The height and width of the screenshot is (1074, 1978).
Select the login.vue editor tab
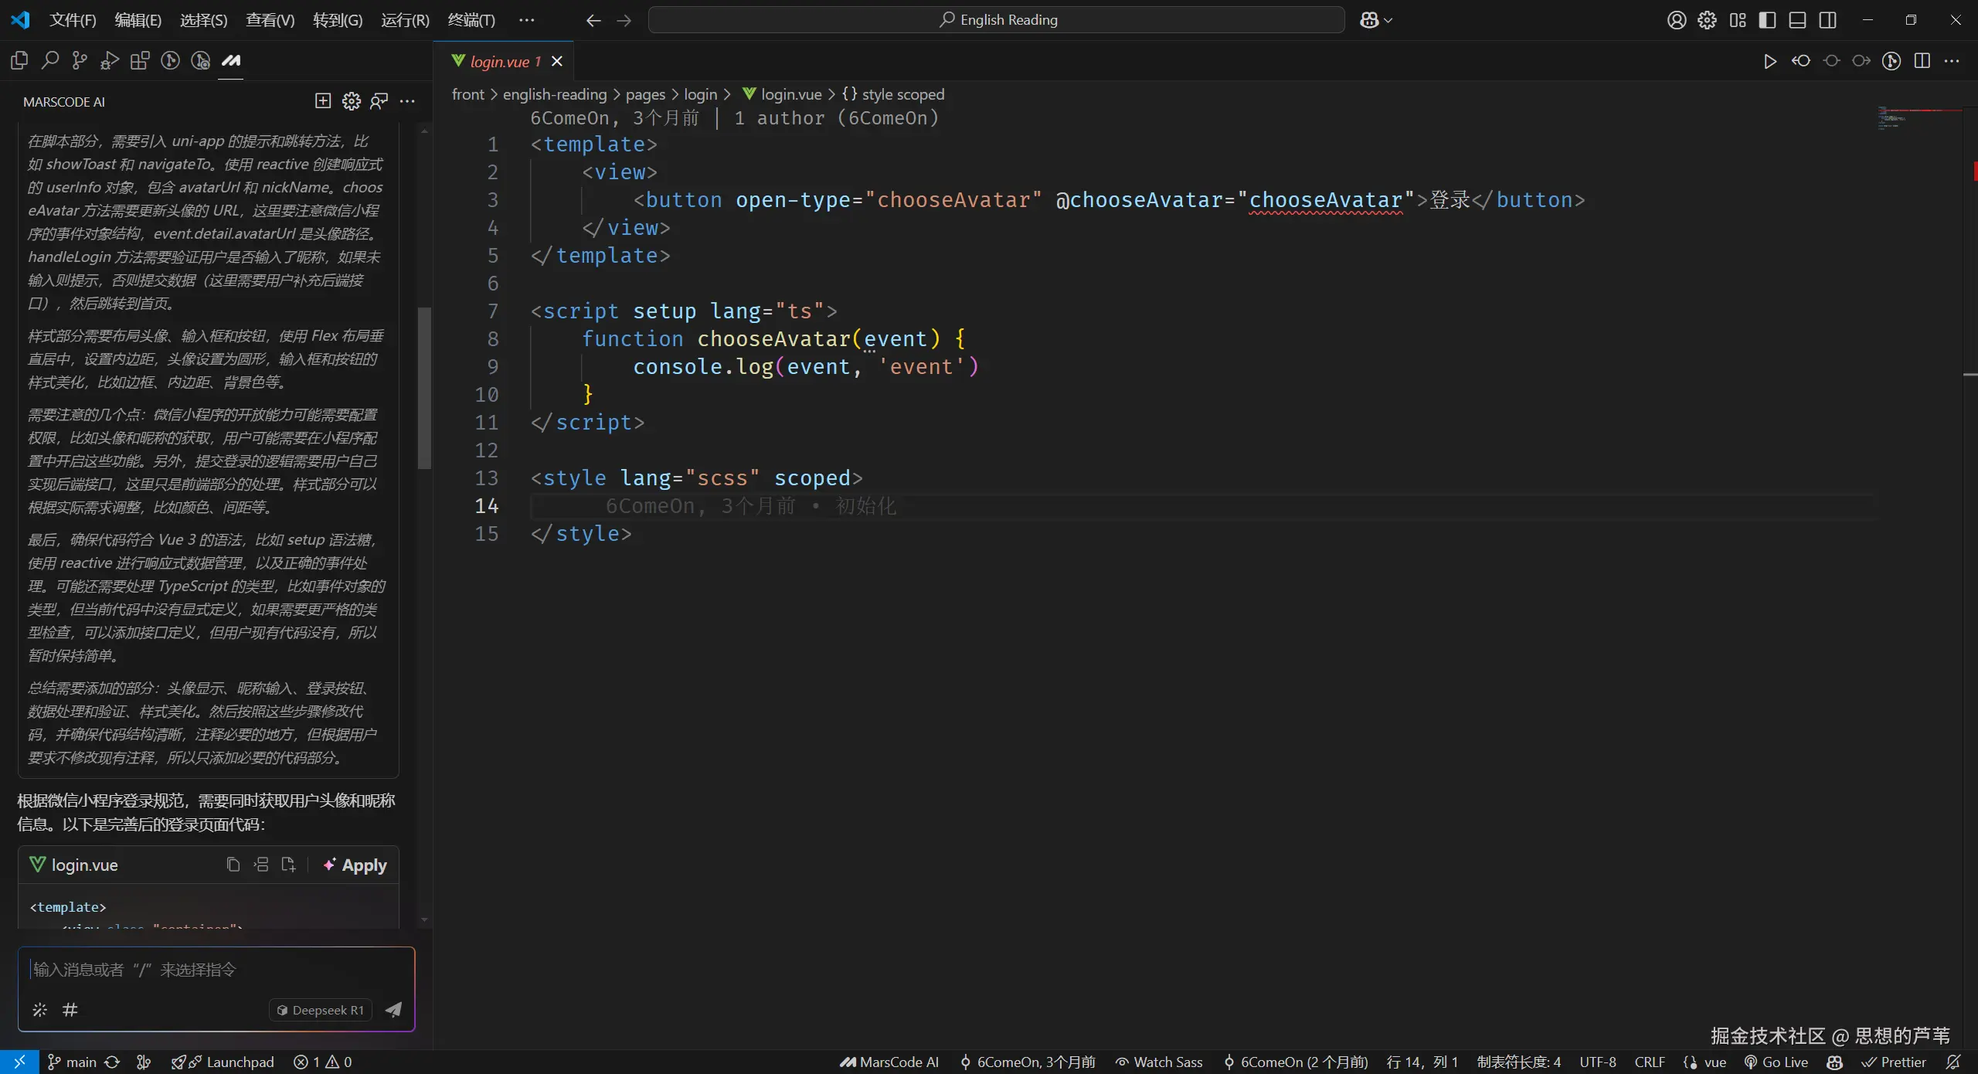click(x=499, y=61)
